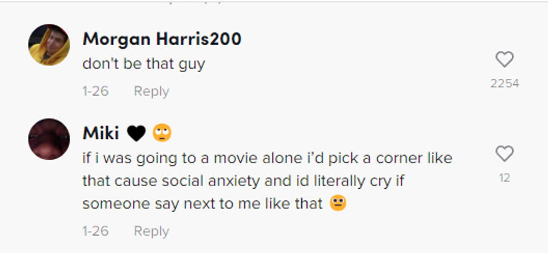The height and width of the screenshot is (253, 548).
Task: Click the 1-26 date under Morgan's comment
Action: point(95,91)
